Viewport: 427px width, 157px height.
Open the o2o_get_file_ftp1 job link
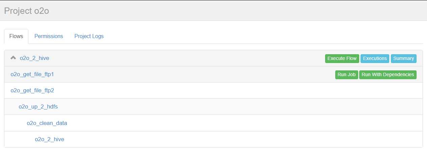pos(32,74)
